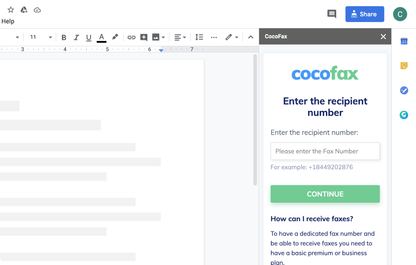Open Google Keep in the side panel
Screen dimensions: 416x265
pyautogui.click(x=404, y=65)
